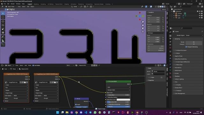Open the Random Walk subsurface method dropdown
Viewport: 204px width, 115px height.
pos(118,90)
